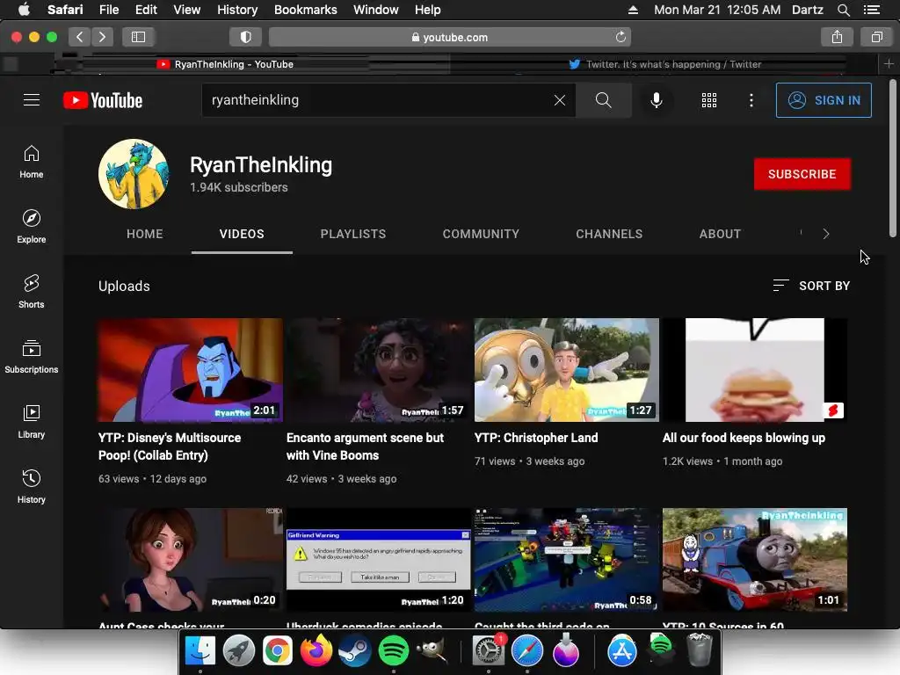This screenshot has width=900, height=675.
Task: Launch Steam from the Dock
Action: pyautogui.click(x=355, y=651)
